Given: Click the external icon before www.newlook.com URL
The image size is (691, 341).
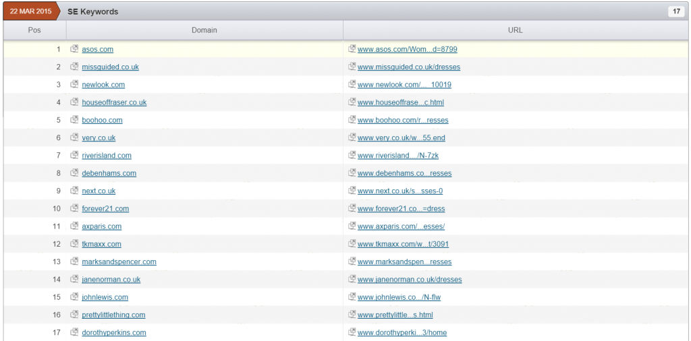Looking at the screenshot, I should [352, 84].
